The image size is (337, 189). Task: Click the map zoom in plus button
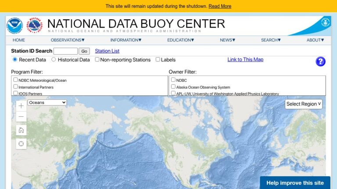pos(21,106)
